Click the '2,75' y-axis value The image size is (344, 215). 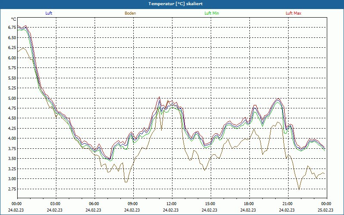(x=12, y=189)
